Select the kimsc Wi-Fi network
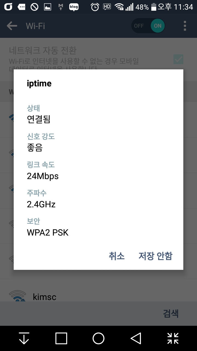The height and width of the screenshot is (351, 197). [45, 297]
